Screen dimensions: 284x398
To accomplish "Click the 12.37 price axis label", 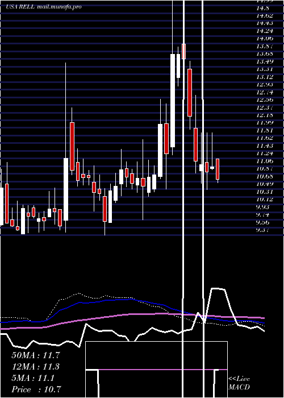I will click(265, 107).
